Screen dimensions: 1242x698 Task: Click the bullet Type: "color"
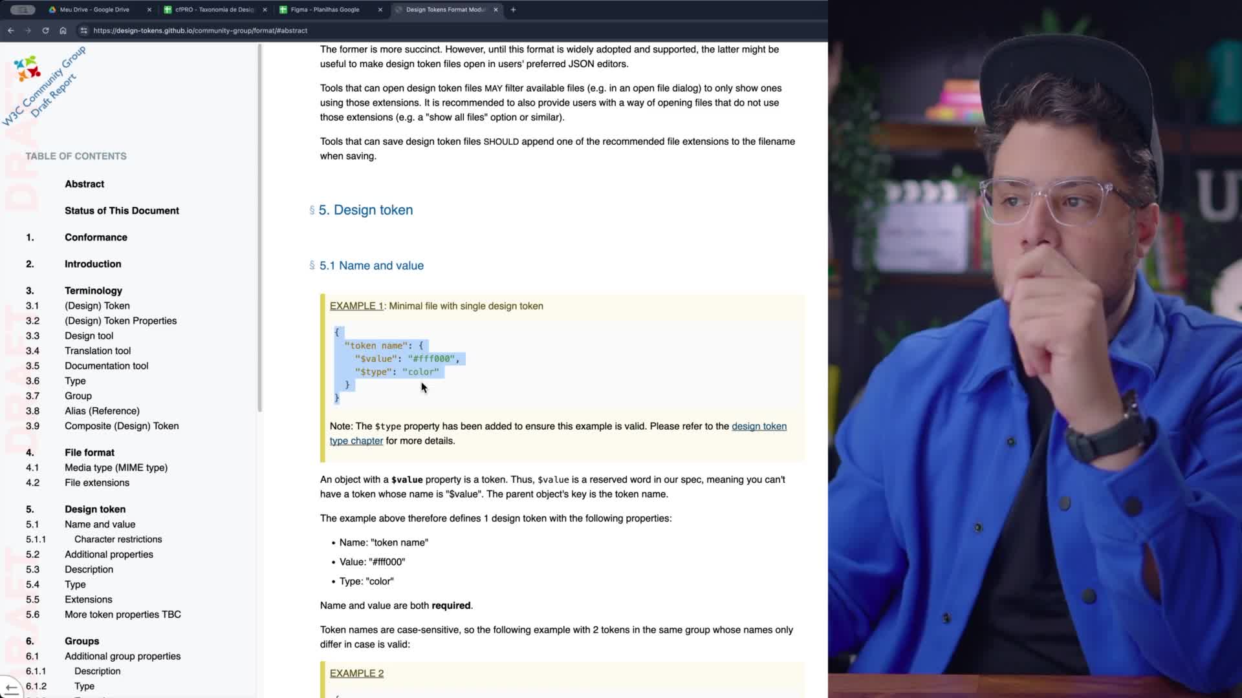[366, 582]
